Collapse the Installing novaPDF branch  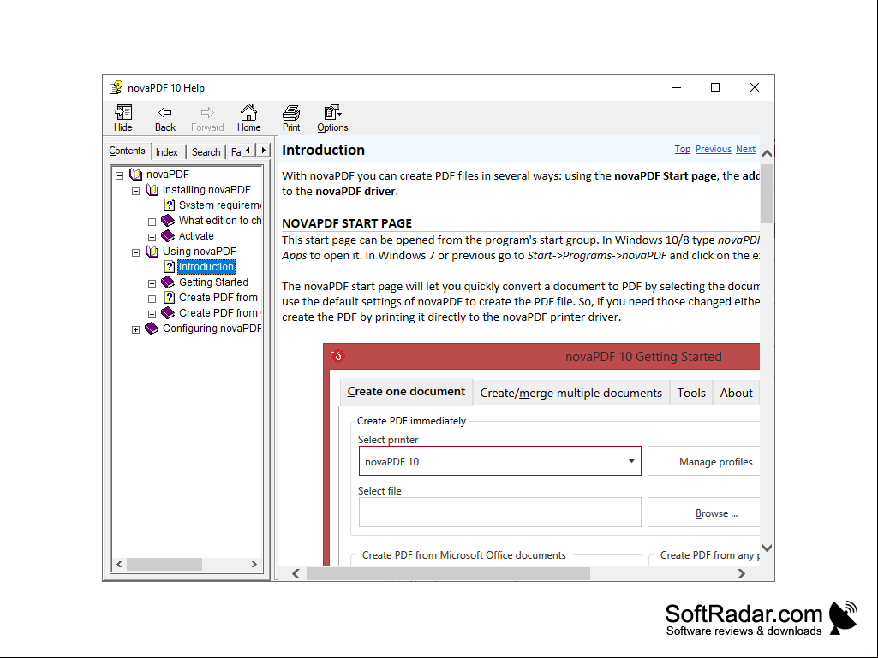(x=135, y=191)
